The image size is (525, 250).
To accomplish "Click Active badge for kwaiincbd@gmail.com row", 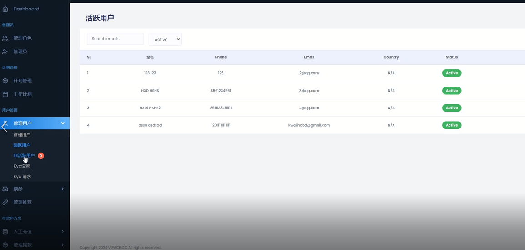I will 452,125.
